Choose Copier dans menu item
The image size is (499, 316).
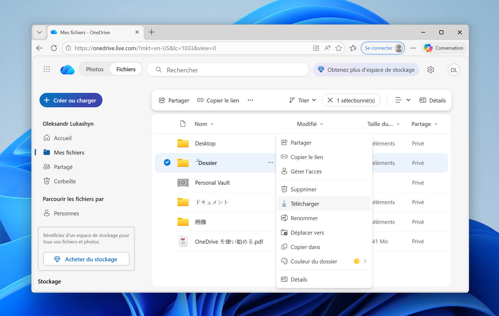[x=324, y=247]
